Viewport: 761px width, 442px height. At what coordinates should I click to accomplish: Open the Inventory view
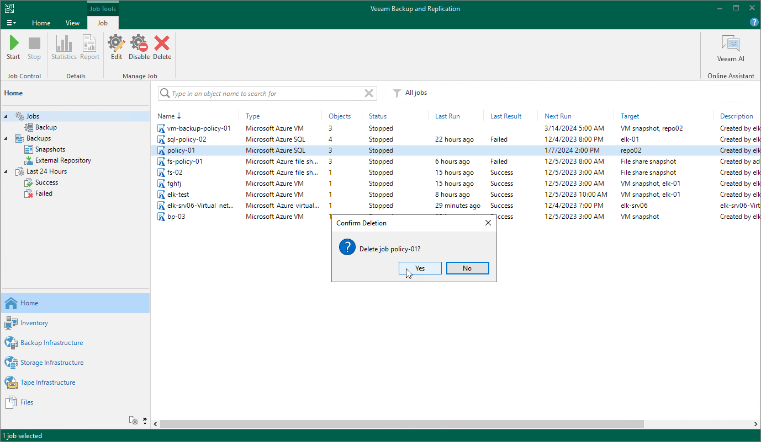[75, 323]
